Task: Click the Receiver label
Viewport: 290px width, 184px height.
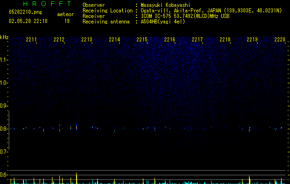Action: (x=94, y=16)
